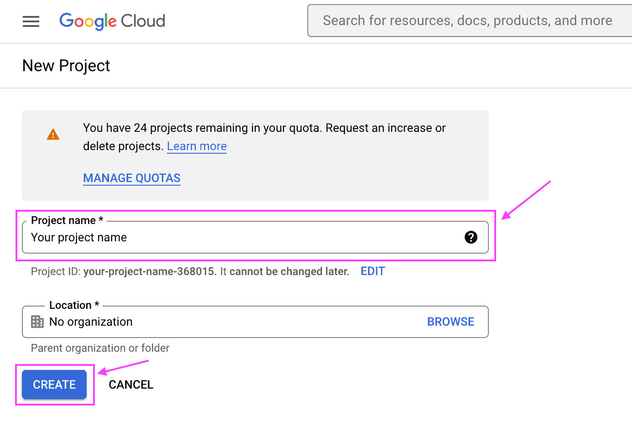Click the organization building icon in Location field

(x=37, y=322)
